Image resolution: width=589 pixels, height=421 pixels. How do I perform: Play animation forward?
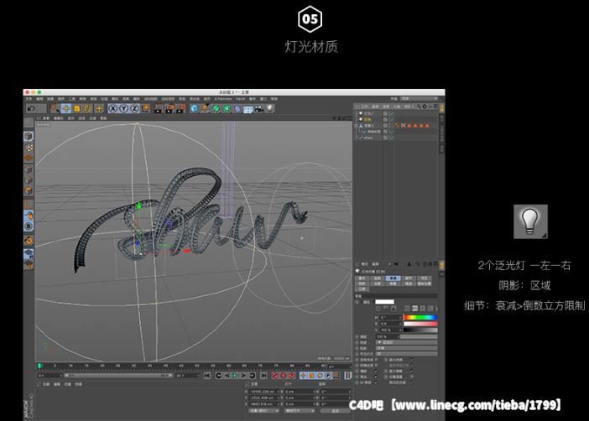[x=236, y=376]
